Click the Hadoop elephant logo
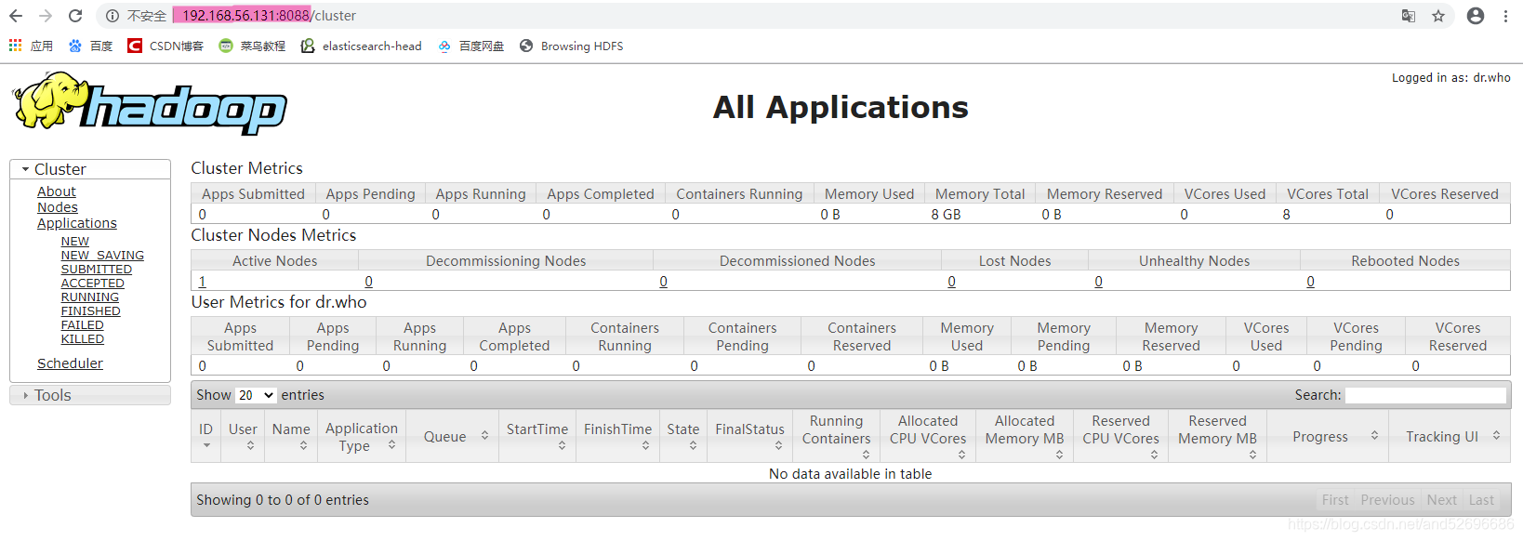Screen dimensions: 1523x541 pos(150,103)
